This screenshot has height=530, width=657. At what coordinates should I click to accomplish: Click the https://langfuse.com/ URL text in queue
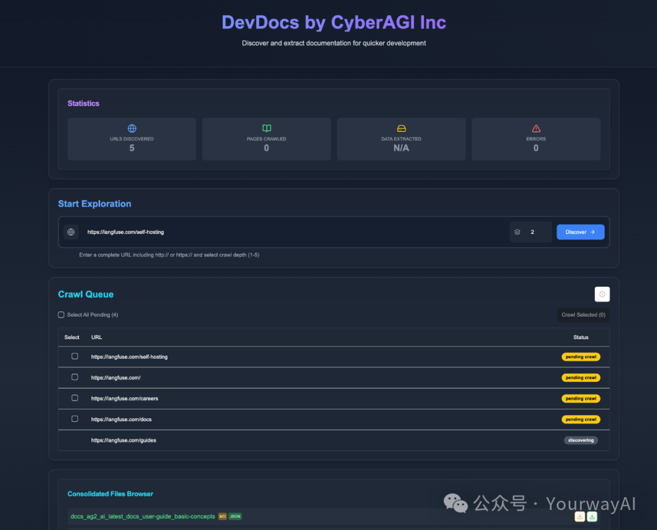116,377
